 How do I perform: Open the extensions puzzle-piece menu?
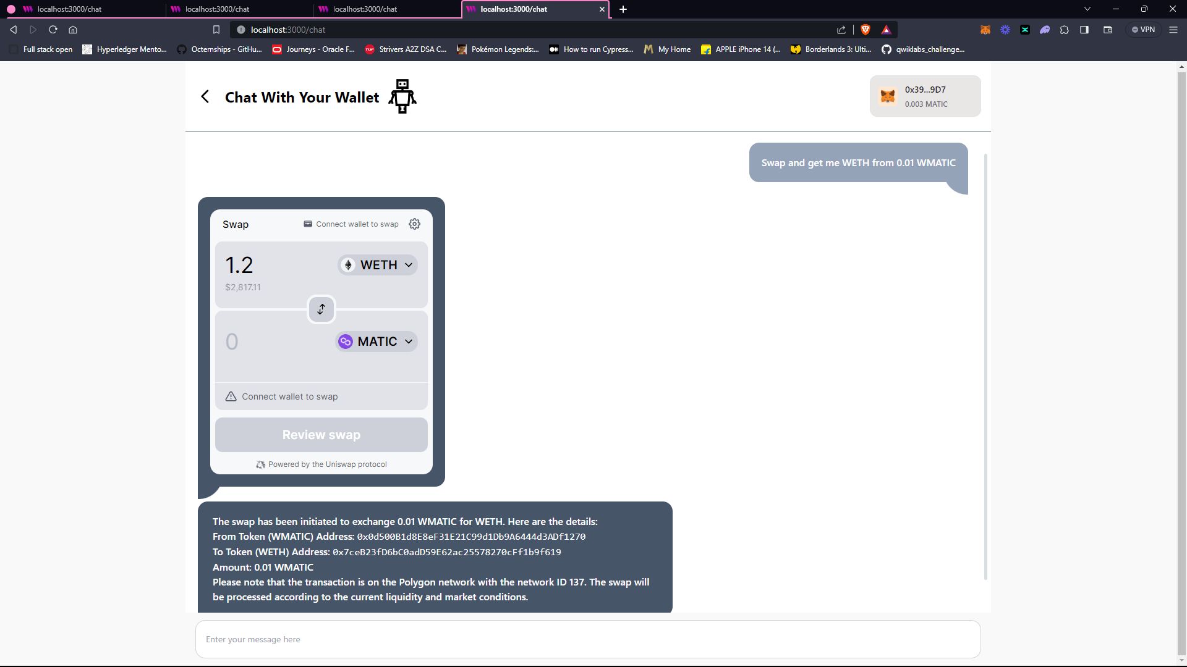(1064, 30)
